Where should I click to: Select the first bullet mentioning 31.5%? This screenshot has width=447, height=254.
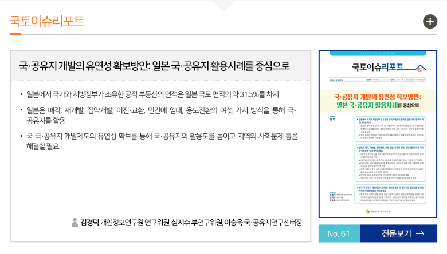(x=152, y=94)
